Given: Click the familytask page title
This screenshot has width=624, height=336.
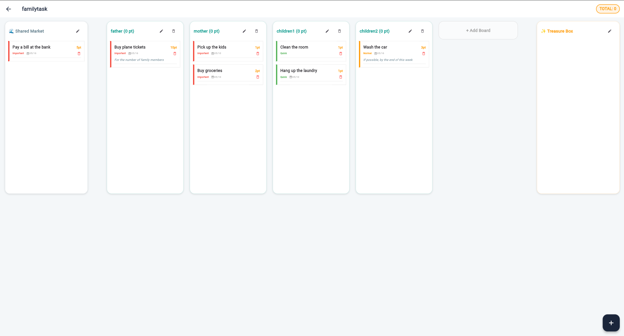Looking at the screenshot, I should click(34, 9).
